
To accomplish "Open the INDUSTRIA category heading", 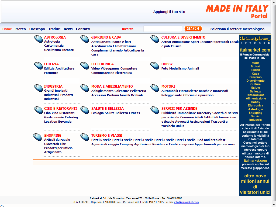I will tap(53, 87).
